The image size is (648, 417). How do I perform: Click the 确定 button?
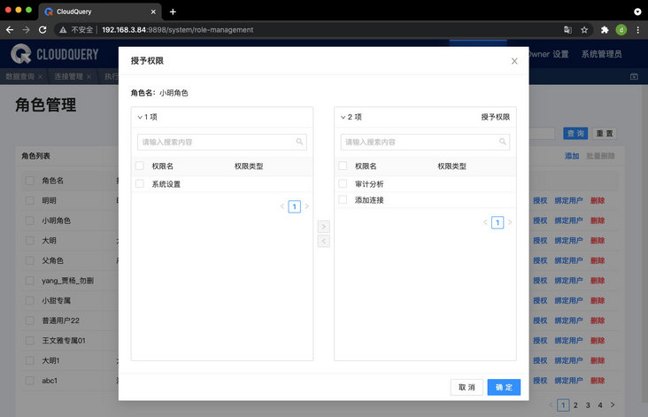504,387
